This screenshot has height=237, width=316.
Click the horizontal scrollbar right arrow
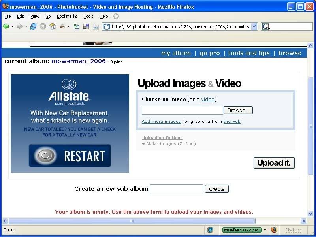pos(303,221)
